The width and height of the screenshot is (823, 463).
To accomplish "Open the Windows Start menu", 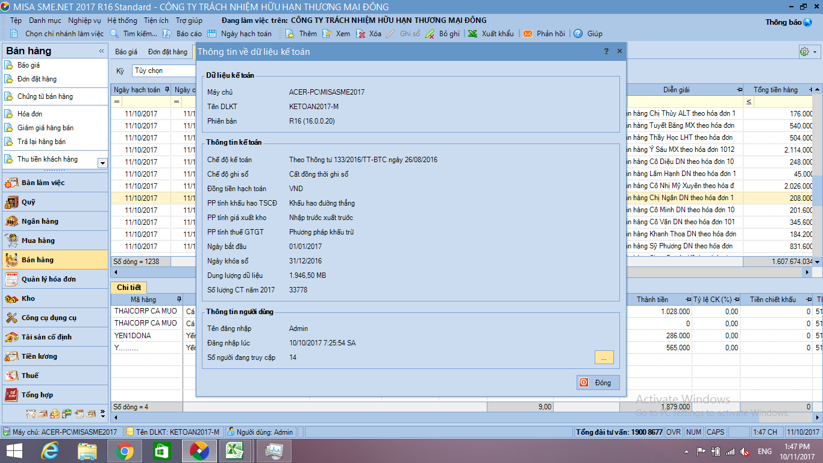I will [x=14, y=450].
